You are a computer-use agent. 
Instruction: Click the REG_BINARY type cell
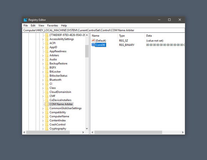(x=126, y=45)
